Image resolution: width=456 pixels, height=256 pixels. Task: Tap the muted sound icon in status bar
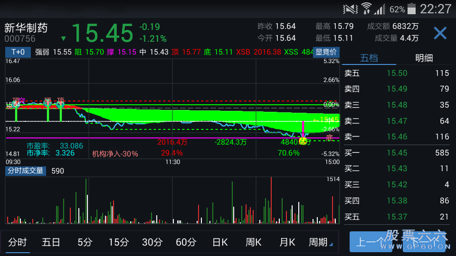[351, 9]
